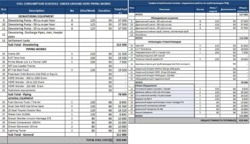Select 'Prime Mover c/w 1 x Trailer 12M'
250x144 pixels.
pos(36,62)
